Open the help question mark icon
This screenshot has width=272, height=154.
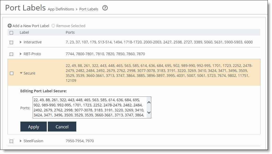coord(105,8)
